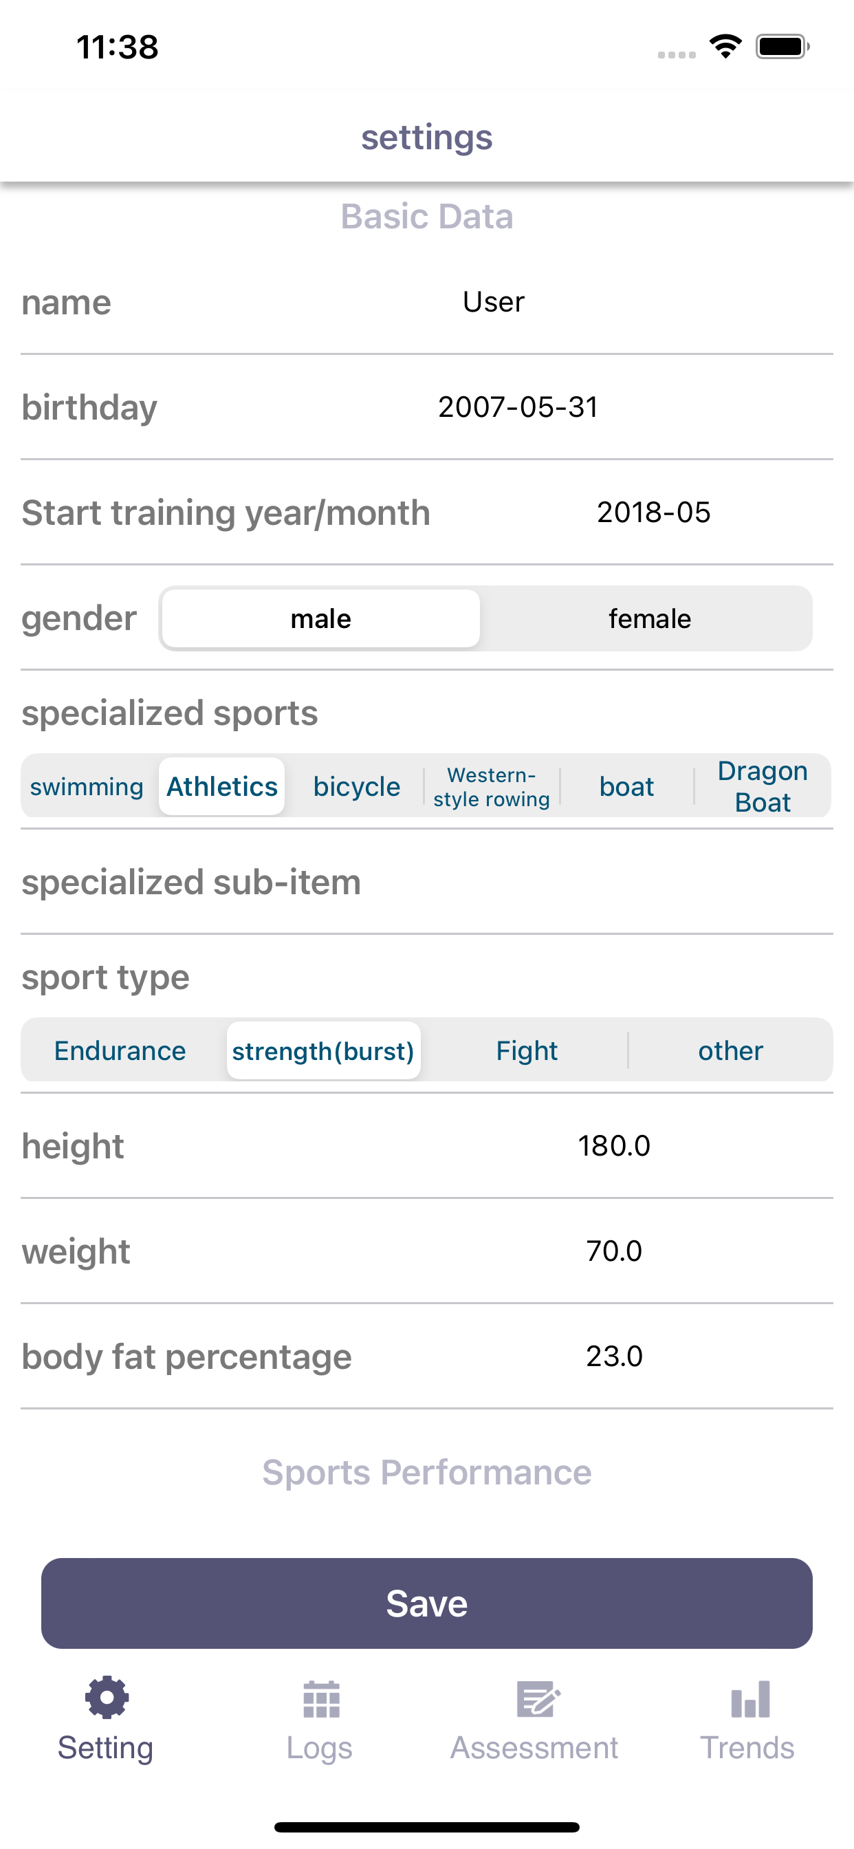Set sport type to Endurance
Viewport: 854px width, 1849px height.
coord(120,1051)
